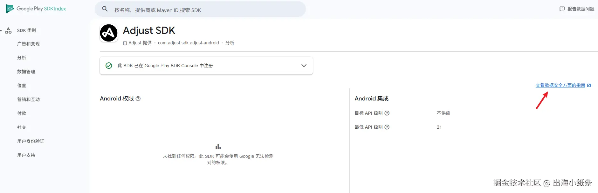
Task: Click the Adjust SDK logo icon
Action: [x=109, y=33]
